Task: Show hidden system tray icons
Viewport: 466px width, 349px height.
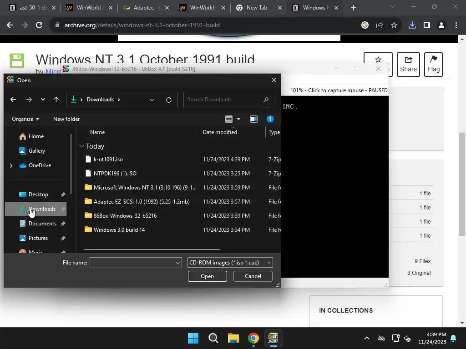Action: [x=367, y=338]
